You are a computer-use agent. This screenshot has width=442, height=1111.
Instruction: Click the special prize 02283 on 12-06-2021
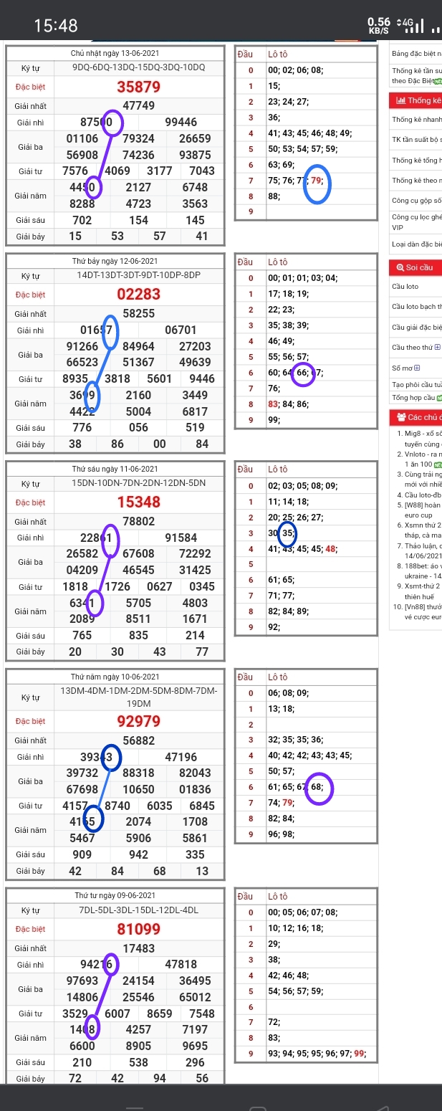click(x=139, y=295)
